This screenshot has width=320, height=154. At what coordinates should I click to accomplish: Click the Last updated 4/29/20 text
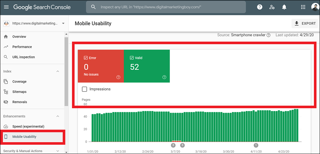tap(294, 35)
